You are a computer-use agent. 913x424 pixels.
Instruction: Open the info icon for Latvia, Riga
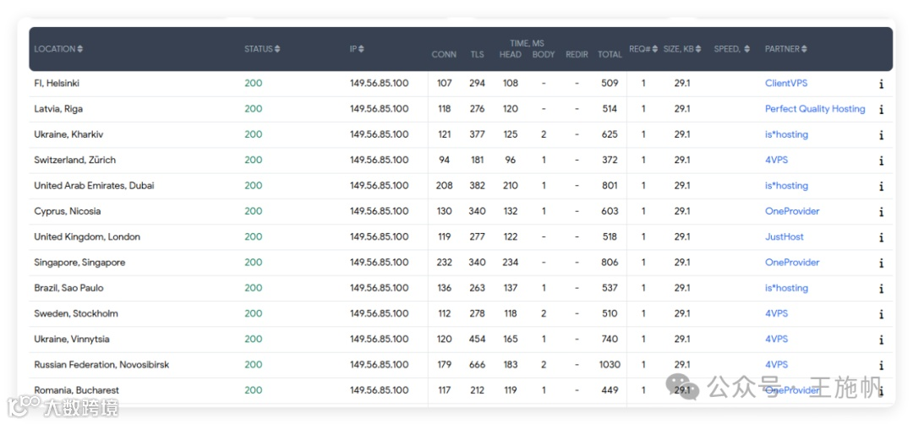coord(881,109)
